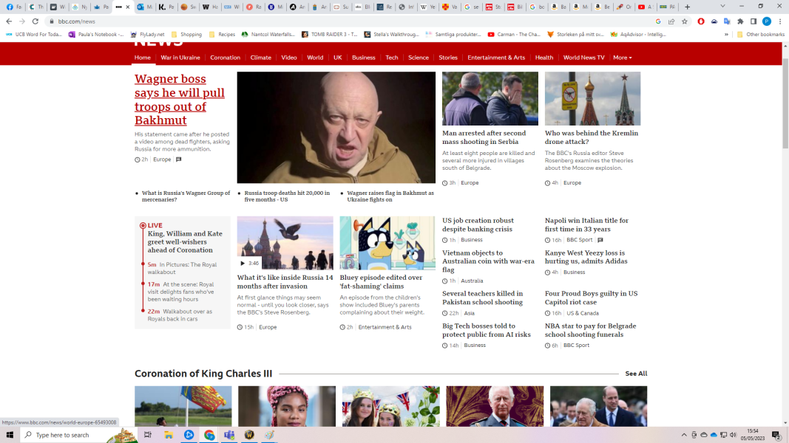Click See All for Coronation section
789x443 pixels.
(x=635, y=374)
